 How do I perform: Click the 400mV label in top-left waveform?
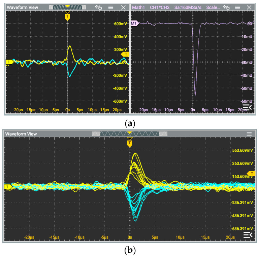(x=121, y=36)
